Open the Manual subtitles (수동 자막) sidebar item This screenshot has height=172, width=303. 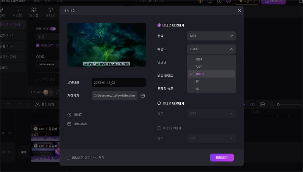tap(13, 46)
